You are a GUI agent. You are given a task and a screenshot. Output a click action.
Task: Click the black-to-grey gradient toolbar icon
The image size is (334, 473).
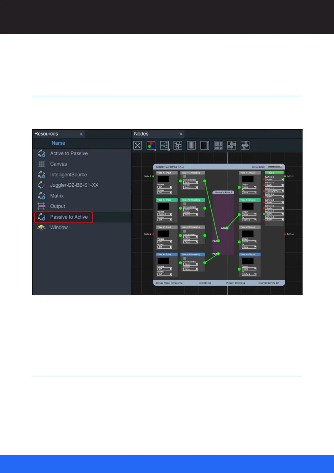pyautogui.click(x=205, y=145)
